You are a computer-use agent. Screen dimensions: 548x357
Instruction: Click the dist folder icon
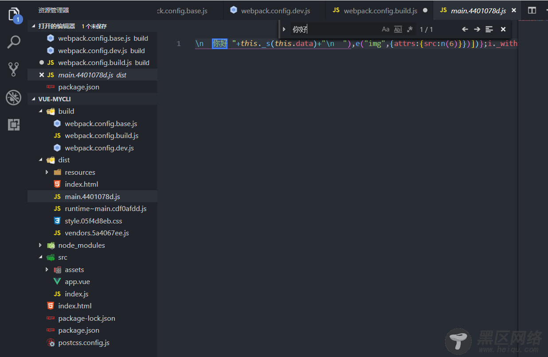pos(51,160)
